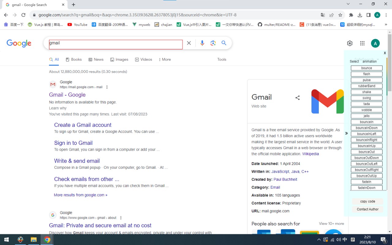
Task: Click Learn why link
Action: 58,108
